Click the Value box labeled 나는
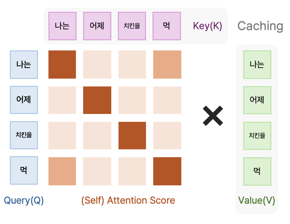This screenshot has width=290, height=224. [257, 65]
